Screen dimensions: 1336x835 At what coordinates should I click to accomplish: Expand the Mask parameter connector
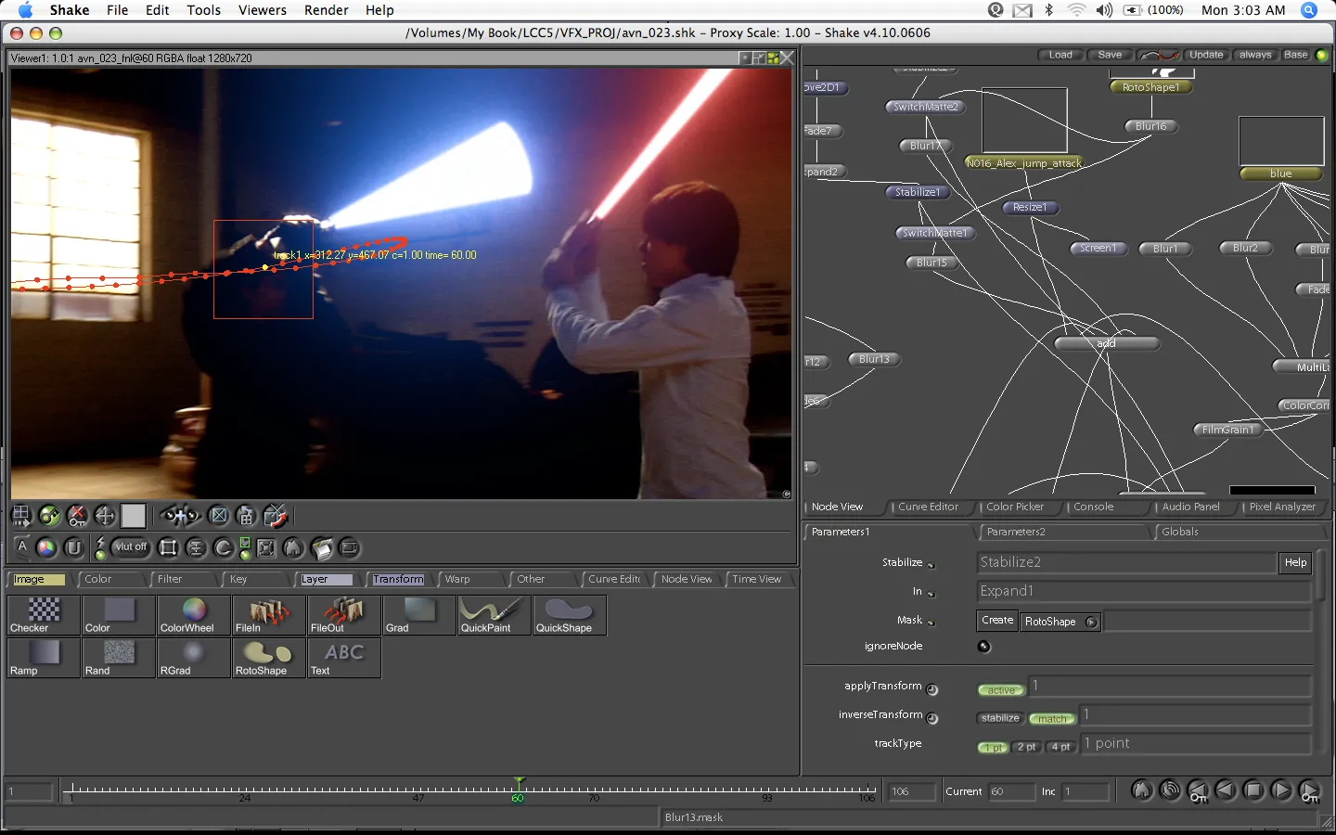pos(931,623)
